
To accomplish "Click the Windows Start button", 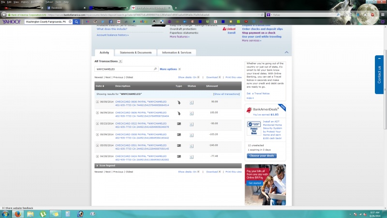I will (5, 214).
